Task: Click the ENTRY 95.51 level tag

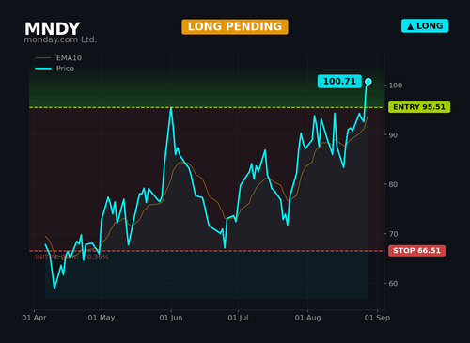Action: tap(419, 107)
